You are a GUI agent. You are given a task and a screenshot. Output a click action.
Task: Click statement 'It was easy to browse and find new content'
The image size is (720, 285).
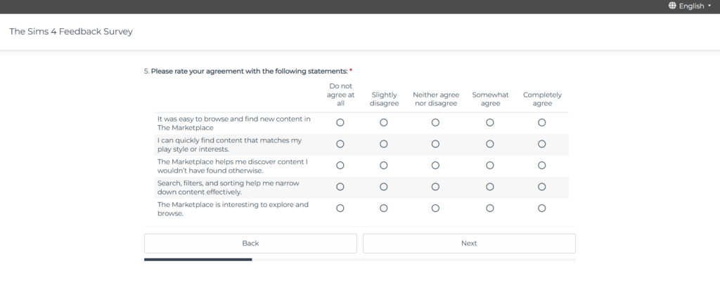[x=233, y=124]
